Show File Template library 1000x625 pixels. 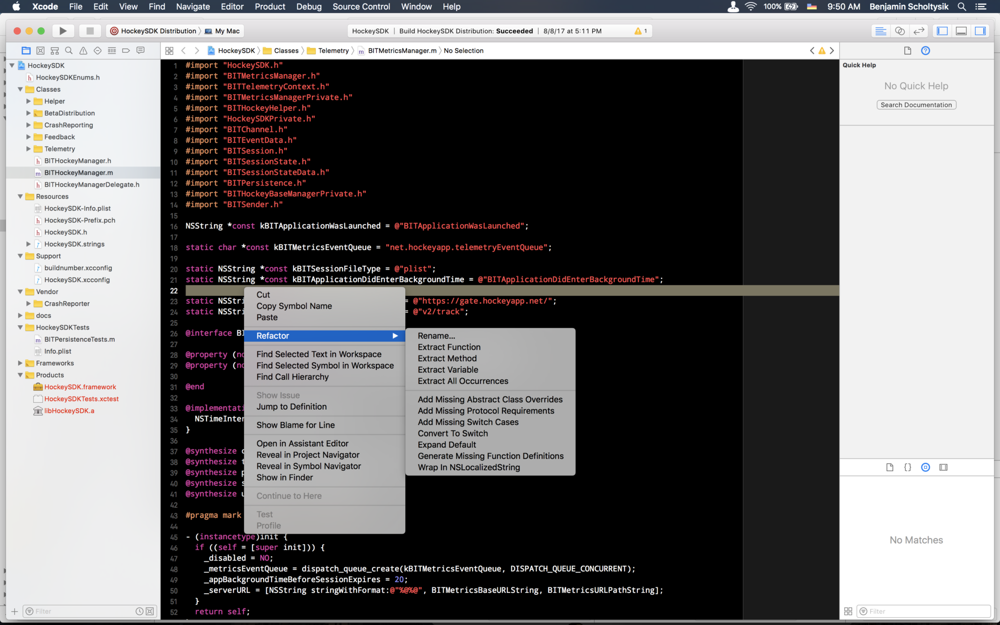point(890,467)
